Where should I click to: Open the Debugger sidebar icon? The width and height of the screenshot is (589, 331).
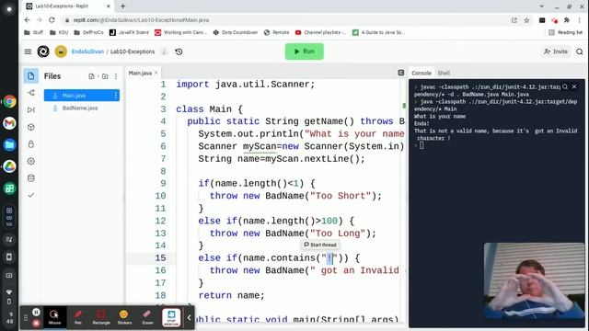coord(30,109)
